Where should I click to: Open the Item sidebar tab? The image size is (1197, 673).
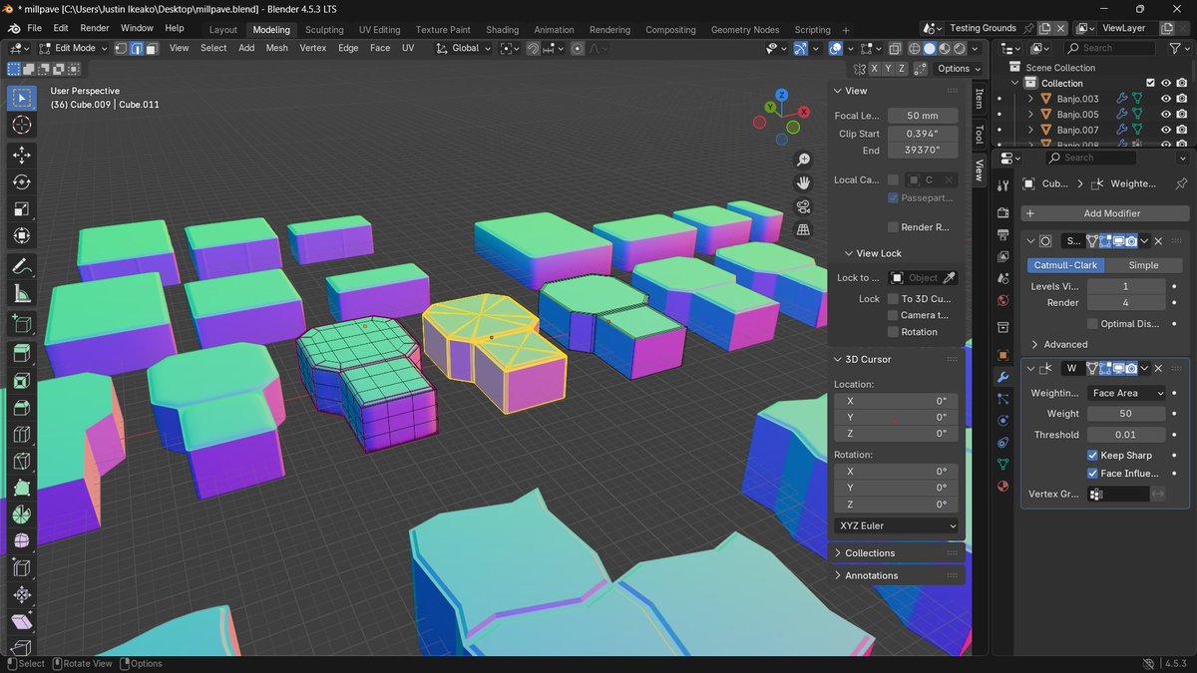pyautogui.click(x=979, y=98)
